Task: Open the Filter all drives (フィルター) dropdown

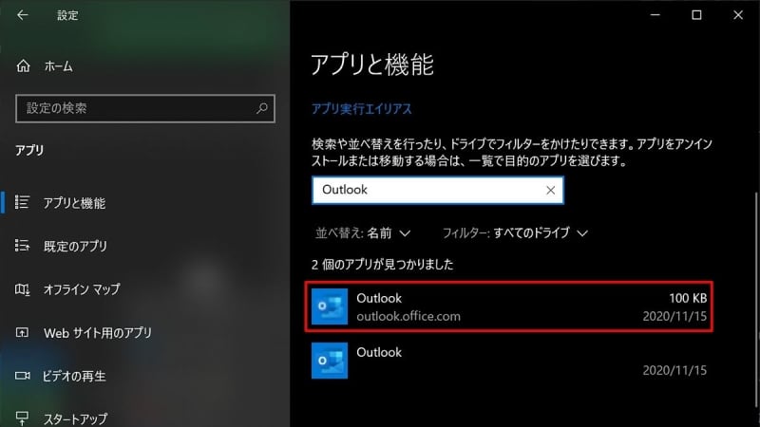Action: [515, 233]
